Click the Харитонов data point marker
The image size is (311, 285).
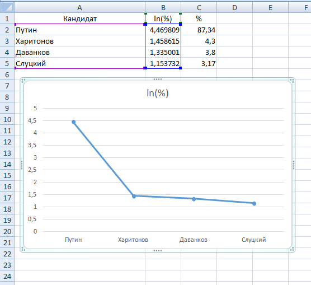pyautogui.click(x=134, y=196)
